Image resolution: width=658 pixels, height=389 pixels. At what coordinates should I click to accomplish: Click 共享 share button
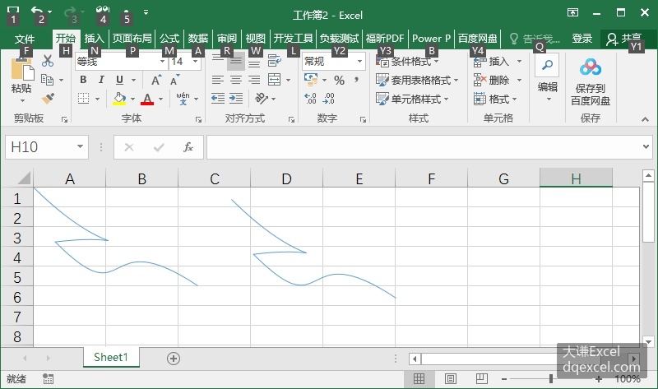click(x=624, y=39)
